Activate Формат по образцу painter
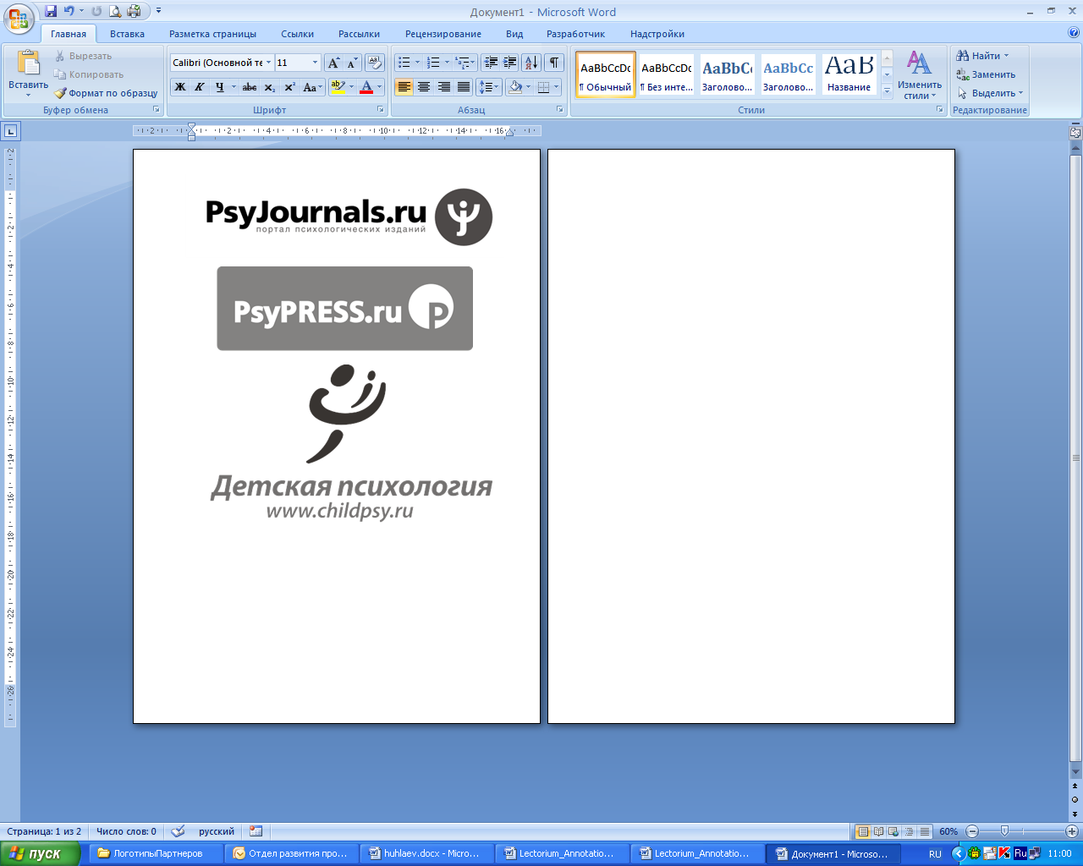 [106, 93]
